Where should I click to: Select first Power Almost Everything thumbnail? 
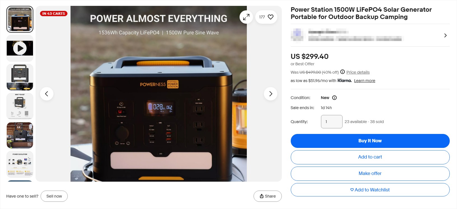(20, 19)
